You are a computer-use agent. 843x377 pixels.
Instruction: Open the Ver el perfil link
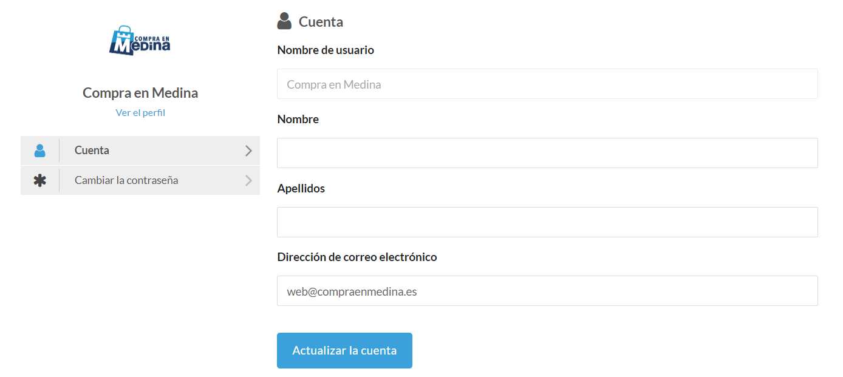tap(140, 113)
